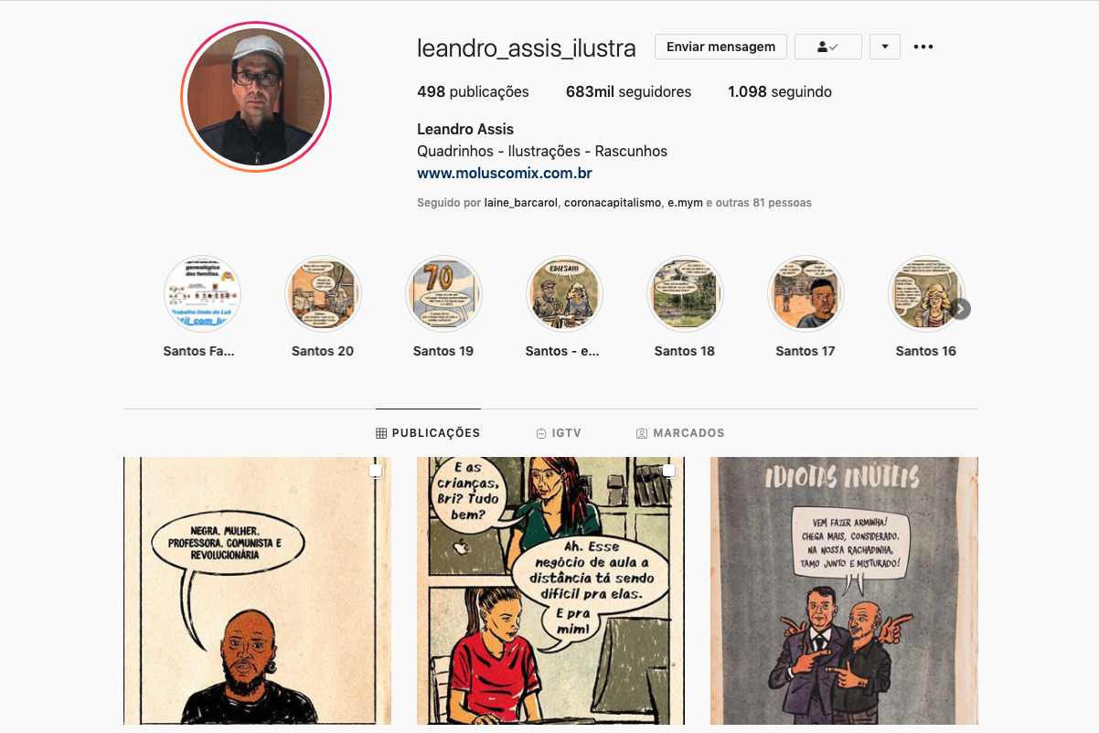Open the 'Negra. Mulher.' comic post
This screenshot has height=733, width=1099.
click(257, 590)
